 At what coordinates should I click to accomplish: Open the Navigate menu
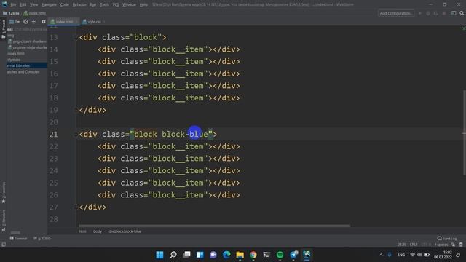pos(49,4)
